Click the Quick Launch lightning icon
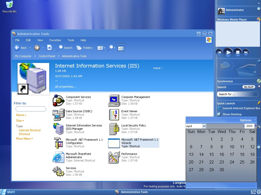The image size is (261, 195). tap(259, 103)
